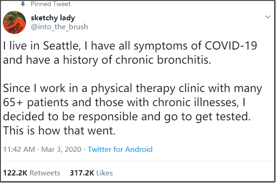The height and width of the screenshot is (183, 276).
Task: Click the Pinned Tweet label
Action: click(51, 4)
